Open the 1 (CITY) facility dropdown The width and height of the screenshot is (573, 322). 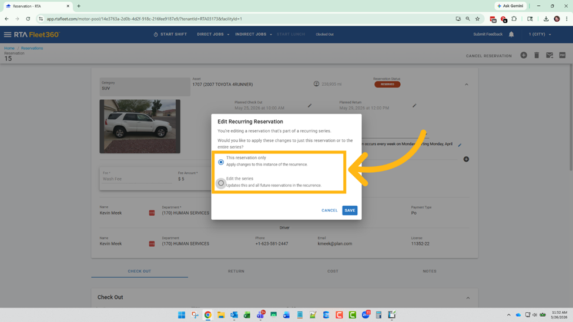(540, 35)
